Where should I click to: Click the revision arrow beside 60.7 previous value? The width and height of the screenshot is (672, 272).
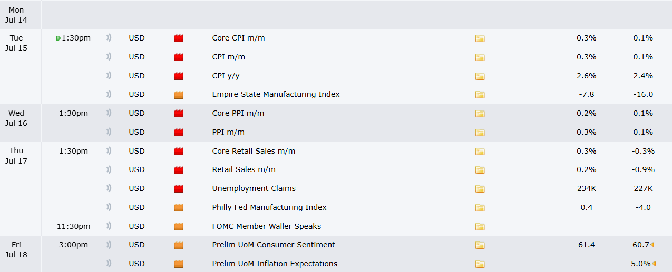[652, 245]
